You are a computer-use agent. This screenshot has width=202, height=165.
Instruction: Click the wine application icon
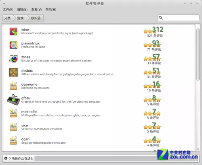pos(13,31)
